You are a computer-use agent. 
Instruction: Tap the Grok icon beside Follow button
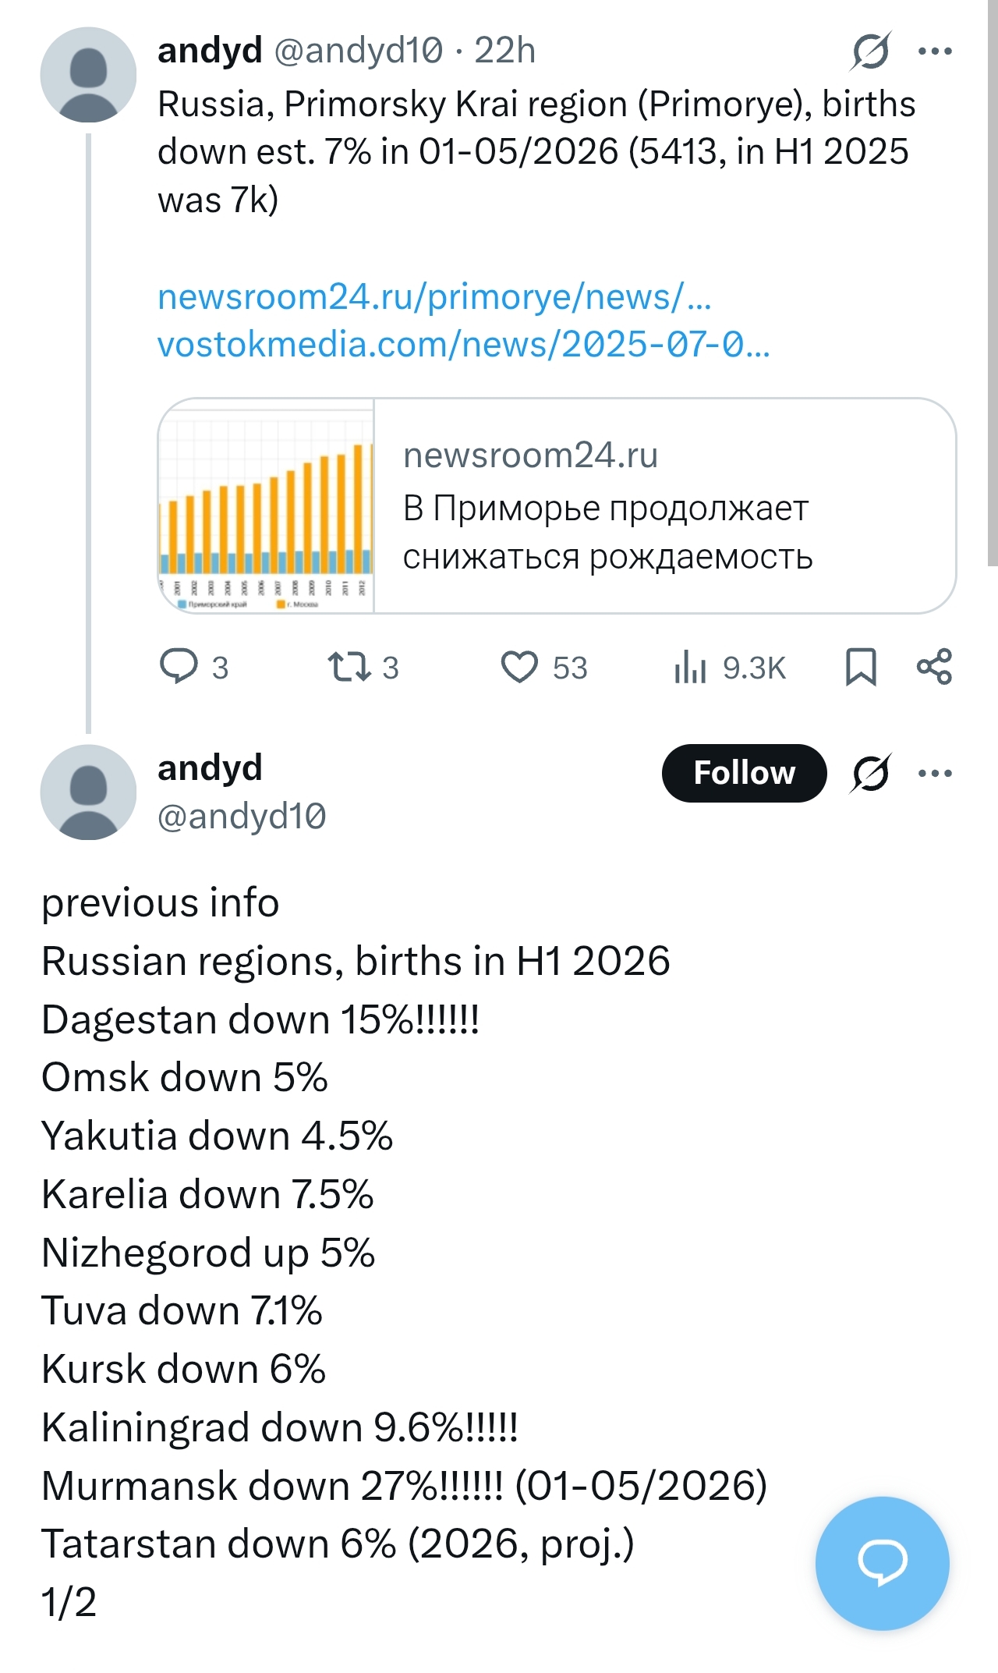click(870, 774)
